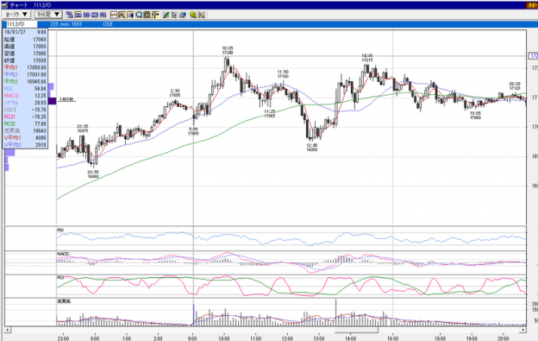Screen dimensions: 538x341
Task: Open the candlestick chart type dropdown
Action: (x=17, y=15)
